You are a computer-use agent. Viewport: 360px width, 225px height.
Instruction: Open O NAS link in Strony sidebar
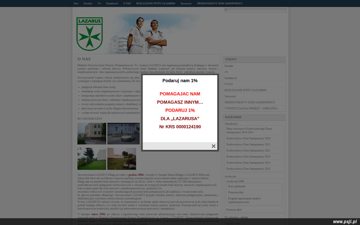pos(229,84)
